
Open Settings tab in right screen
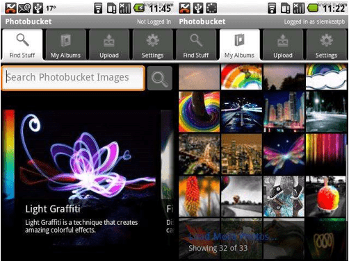pos(326,45)
